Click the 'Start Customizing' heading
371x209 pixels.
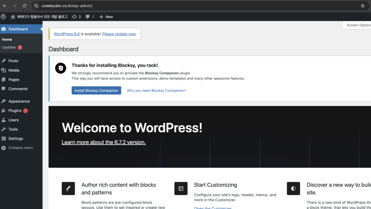coord(216,185)
